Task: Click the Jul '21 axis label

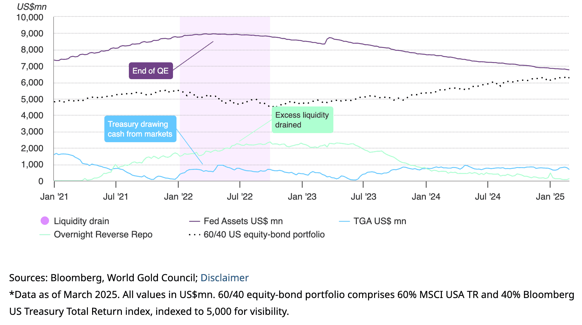Action: [x=116, y=196]
